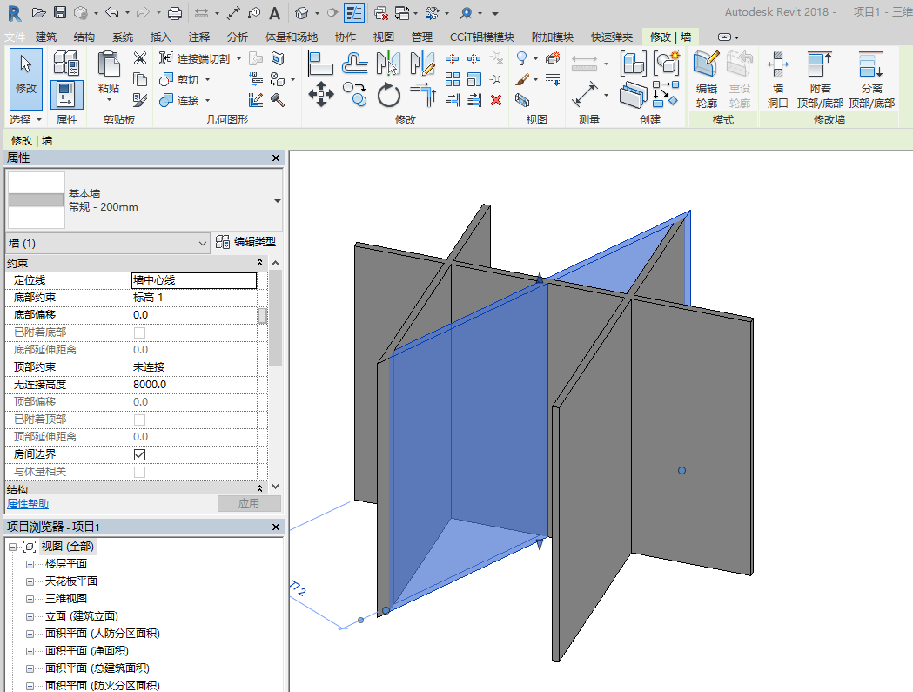Toggle the 已附着顶部 checkbox
913x692 pixels.
(x=140, y=420)
